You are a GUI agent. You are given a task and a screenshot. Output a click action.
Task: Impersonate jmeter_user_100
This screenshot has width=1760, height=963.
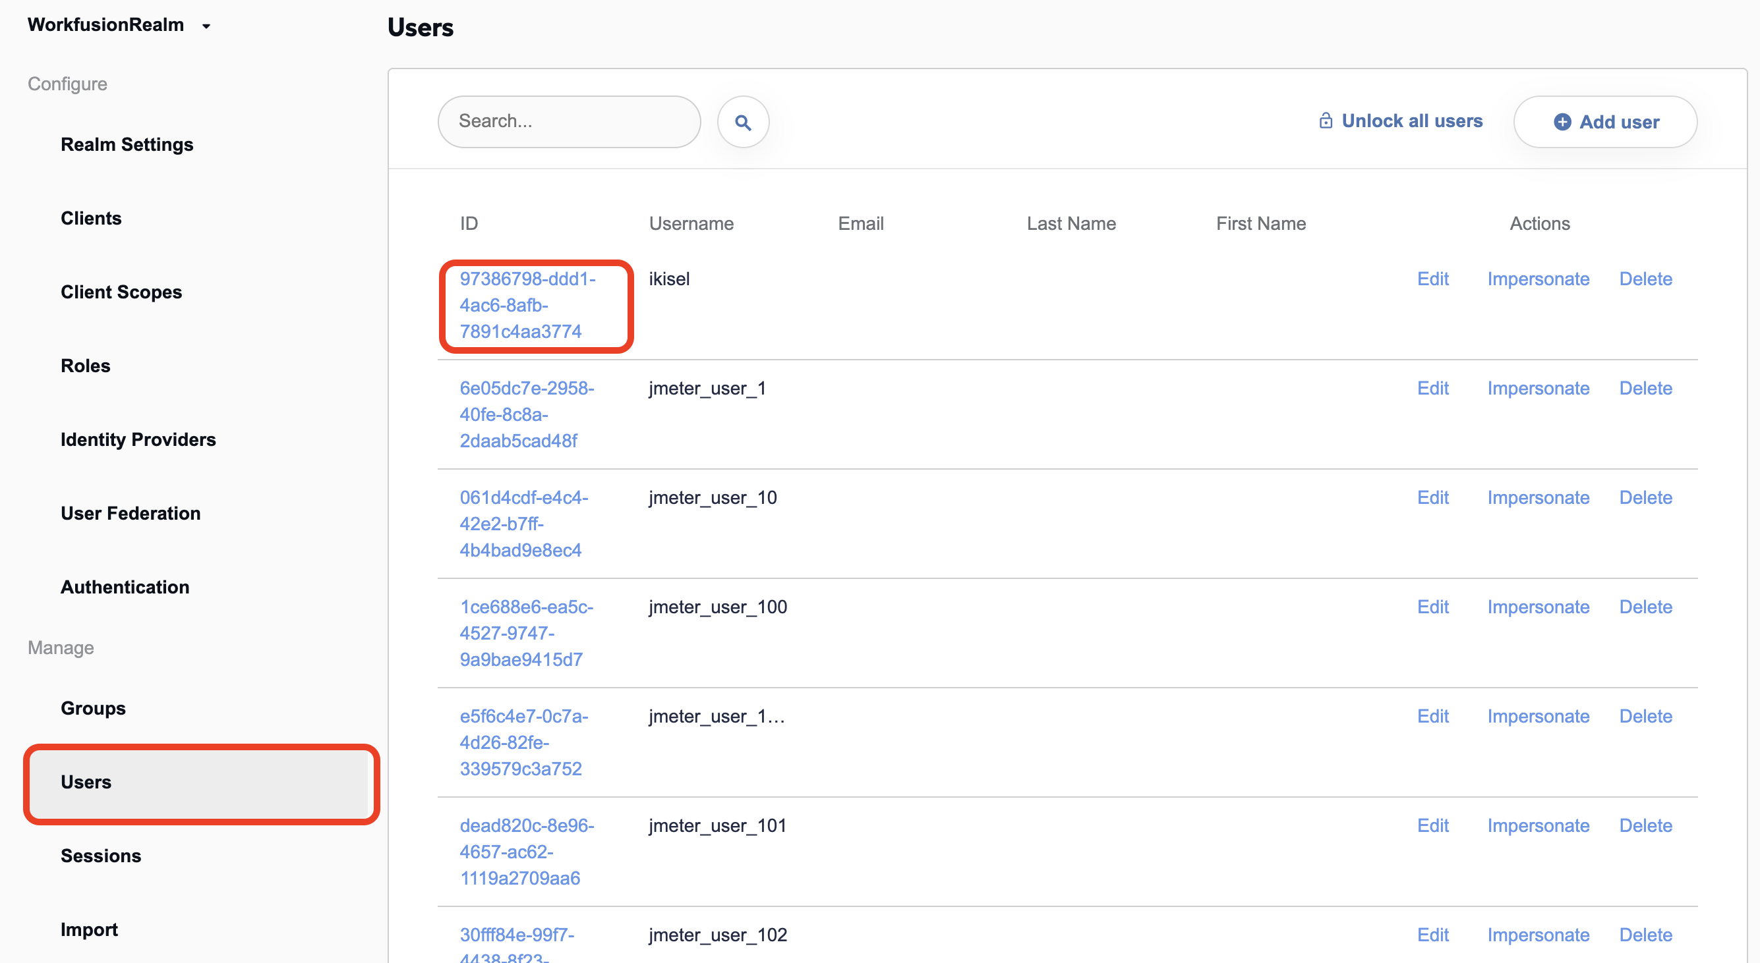coord(1538,607)
